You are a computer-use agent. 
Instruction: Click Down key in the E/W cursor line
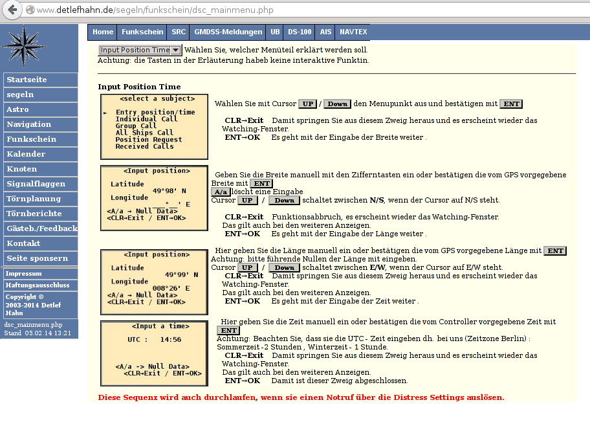(x=285, y=268)
